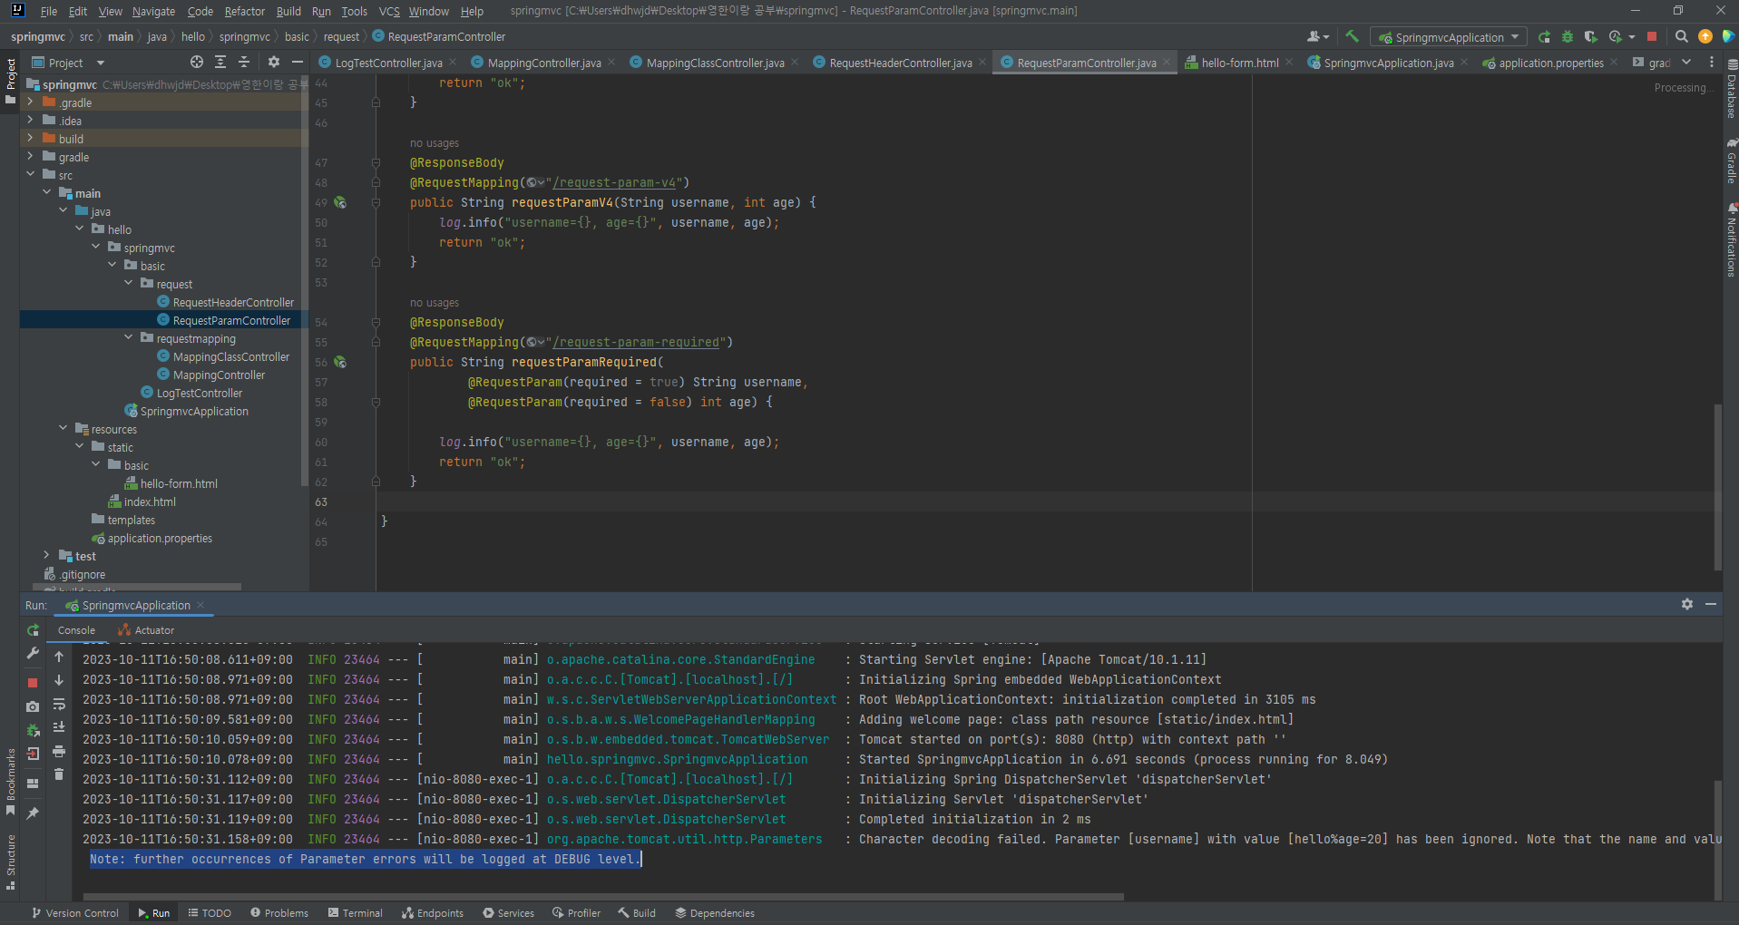Open Project panel options gear
This screenshot has width=1739, height=925.
[274, 62]
